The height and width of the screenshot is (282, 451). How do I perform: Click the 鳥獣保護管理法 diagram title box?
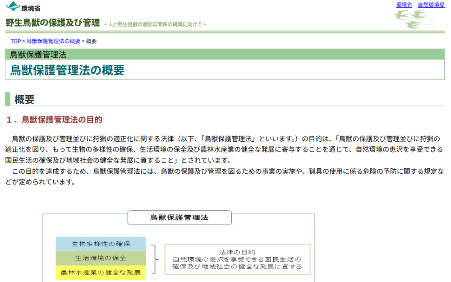179,217
